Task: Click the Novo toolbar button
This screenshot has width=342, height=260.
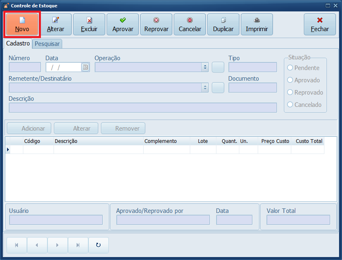Action: point(22,25)
